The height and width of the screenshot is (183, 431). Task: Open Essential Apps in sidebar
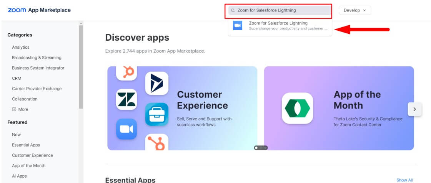(x=26, y=145)
